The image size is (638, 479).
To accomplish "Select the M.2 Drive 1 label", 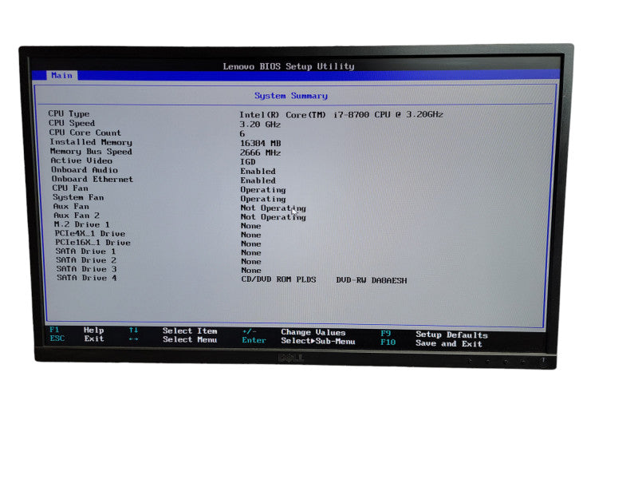I will [82, 224].
